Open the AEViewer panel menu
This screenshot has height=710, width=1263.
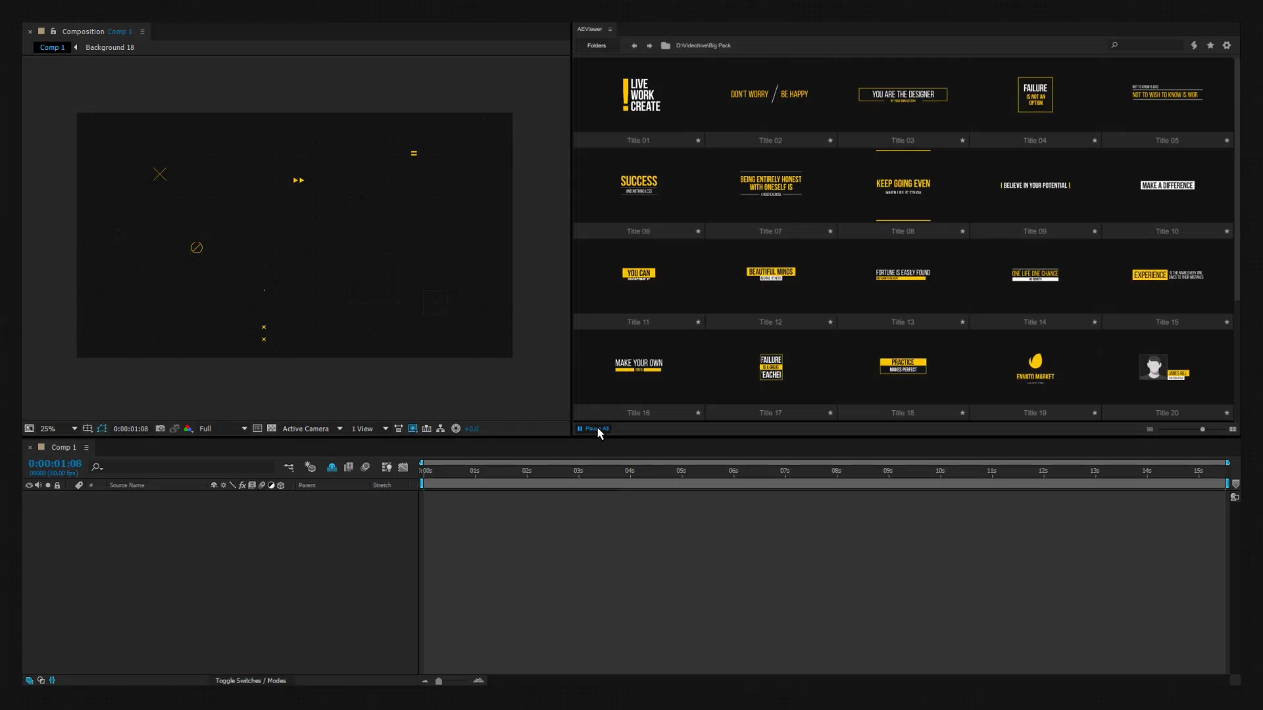610,29
